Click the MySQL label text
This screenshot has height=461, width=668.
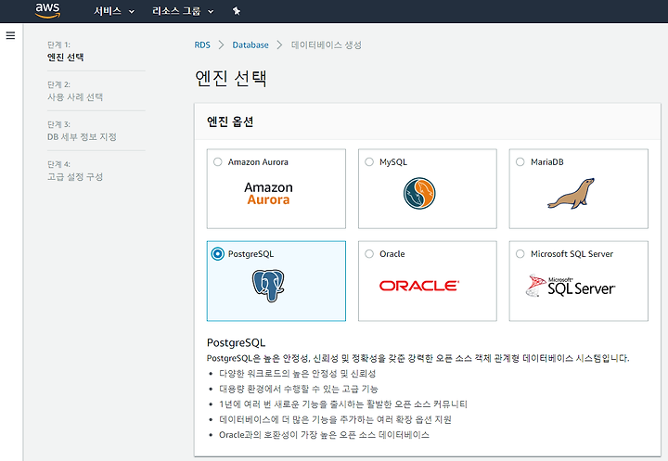[393, 162]
